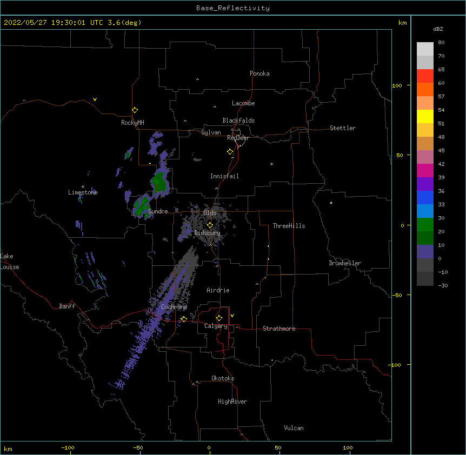Pick the light gray 70-80 dBZ swatch
Image resolution: width=466 pixels, height=455 pixels.
[425, 49]
